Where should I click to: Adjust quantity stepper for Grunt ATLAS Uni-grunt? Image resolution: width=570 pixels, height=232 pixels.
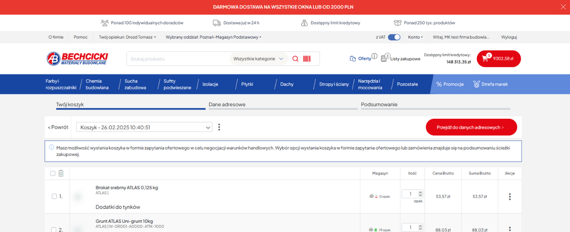(x=421, y=227)
